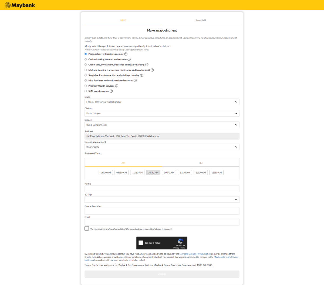This screenshot has height=285, width=324.
Task: Open reCAPTCHA Privacy link
Action: (176, 248)
